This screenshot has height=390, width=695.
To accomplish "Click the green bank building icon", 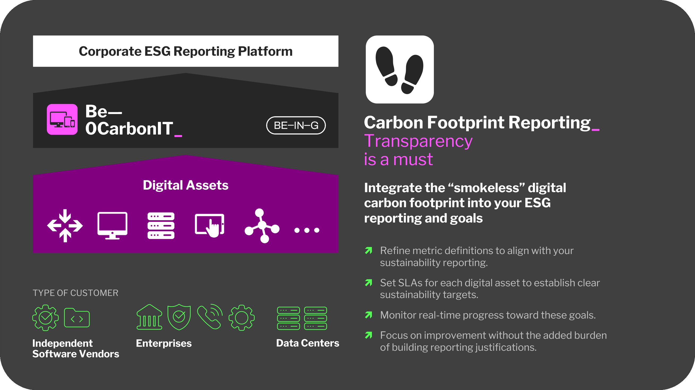I will coord(149,317).
